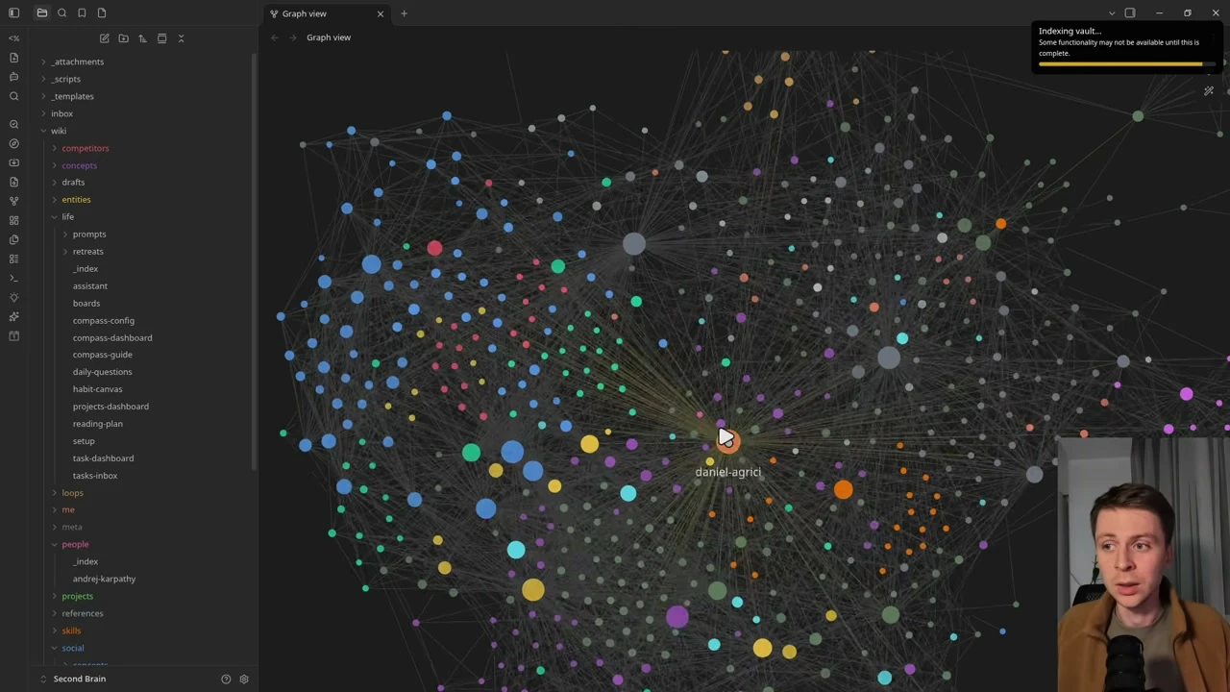This screenshot has height=692, width=1230.
Task: Toggle the right sidebar
Action: (x=1130, y=12)
